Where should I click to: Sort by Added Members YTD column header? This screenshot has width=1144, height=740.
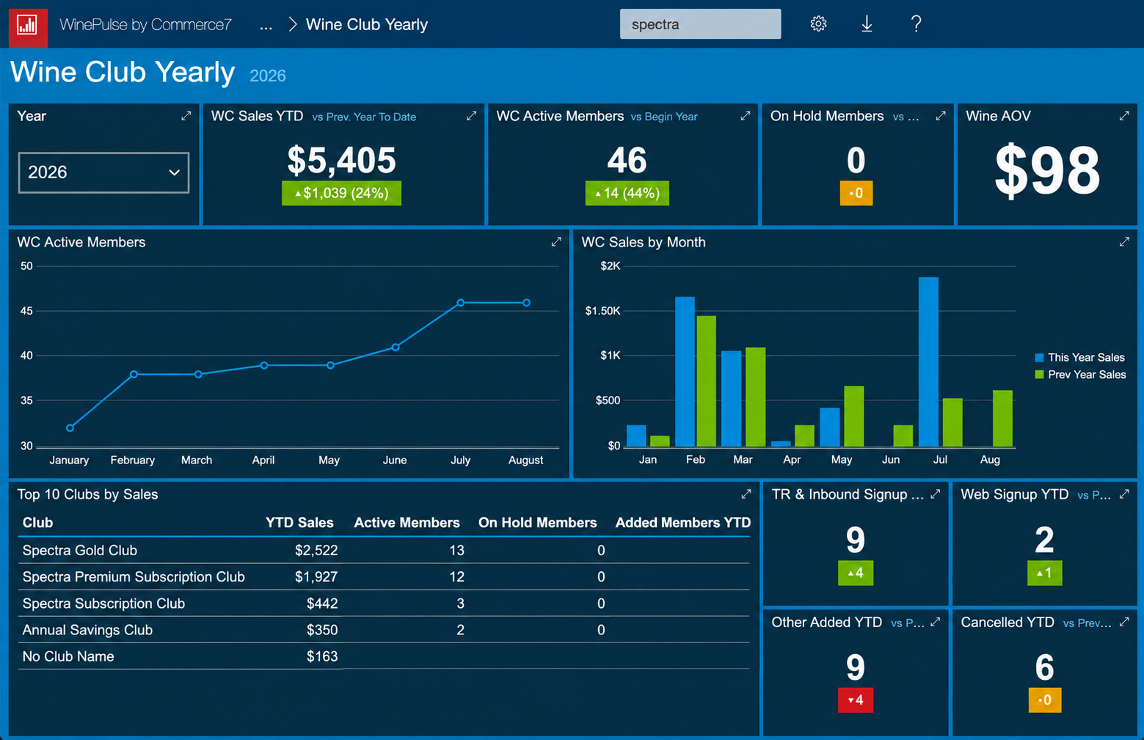[682, 523]
